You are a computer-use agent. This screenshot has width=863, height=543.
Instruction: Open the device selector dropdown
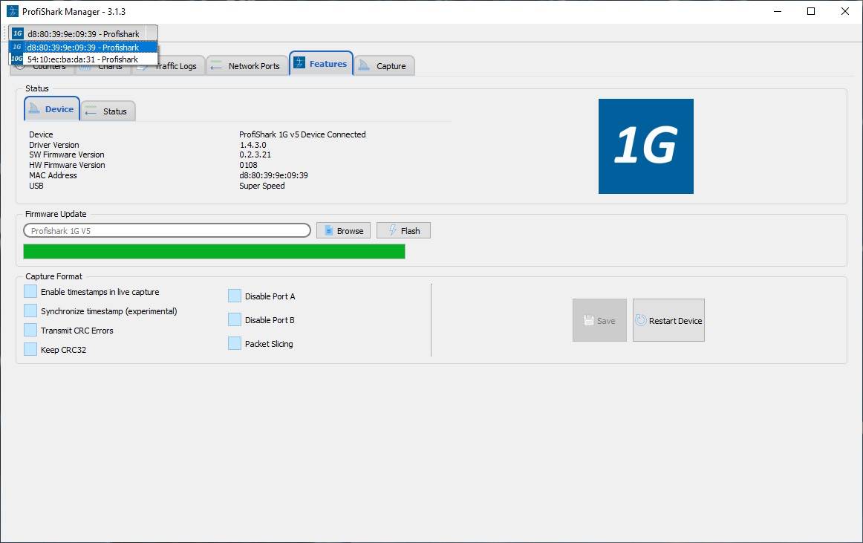tap(83, 33)
